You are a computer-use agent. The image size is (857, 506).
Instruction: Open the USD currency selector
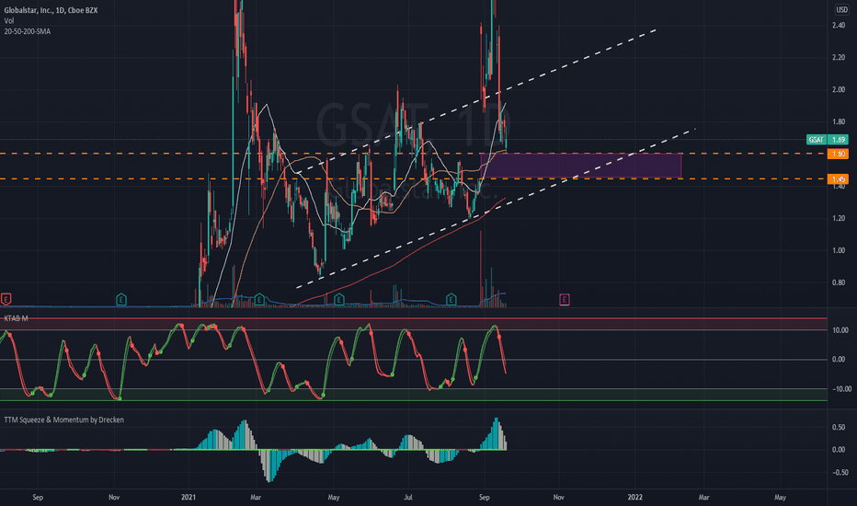[841, 10]
